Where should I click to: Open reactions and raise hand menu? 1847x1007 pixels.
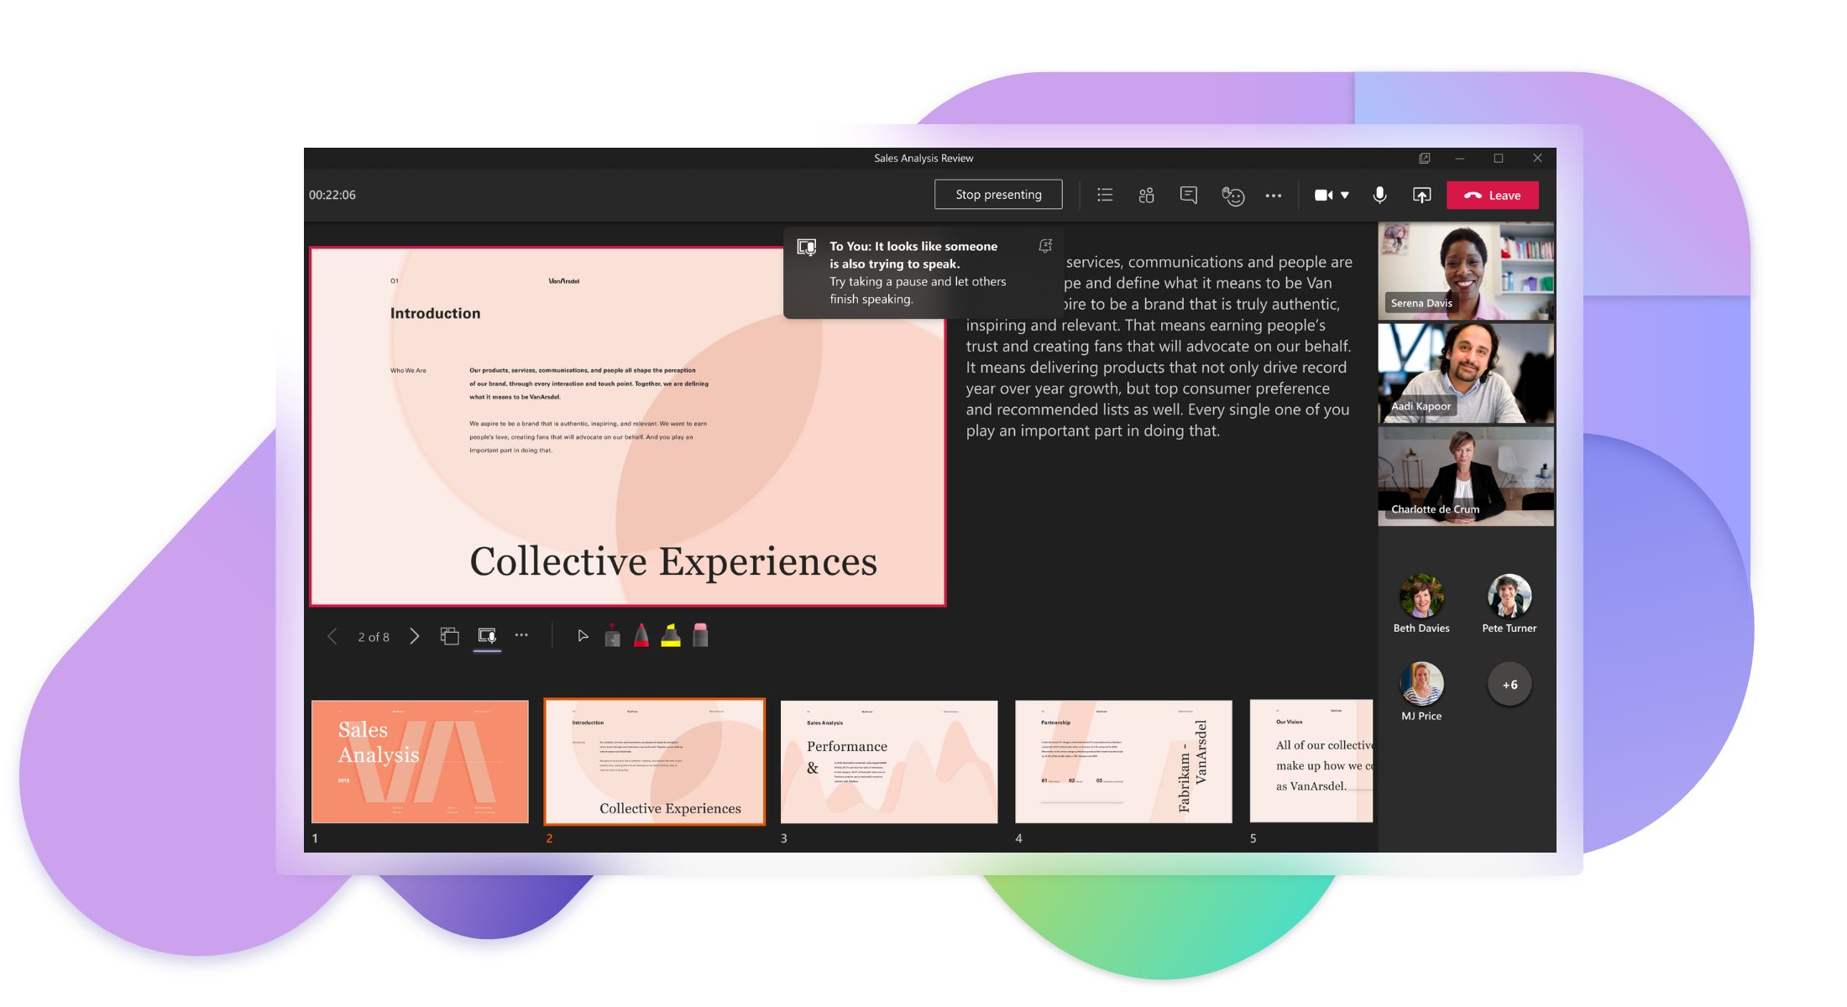click(x=1233, y=195)
